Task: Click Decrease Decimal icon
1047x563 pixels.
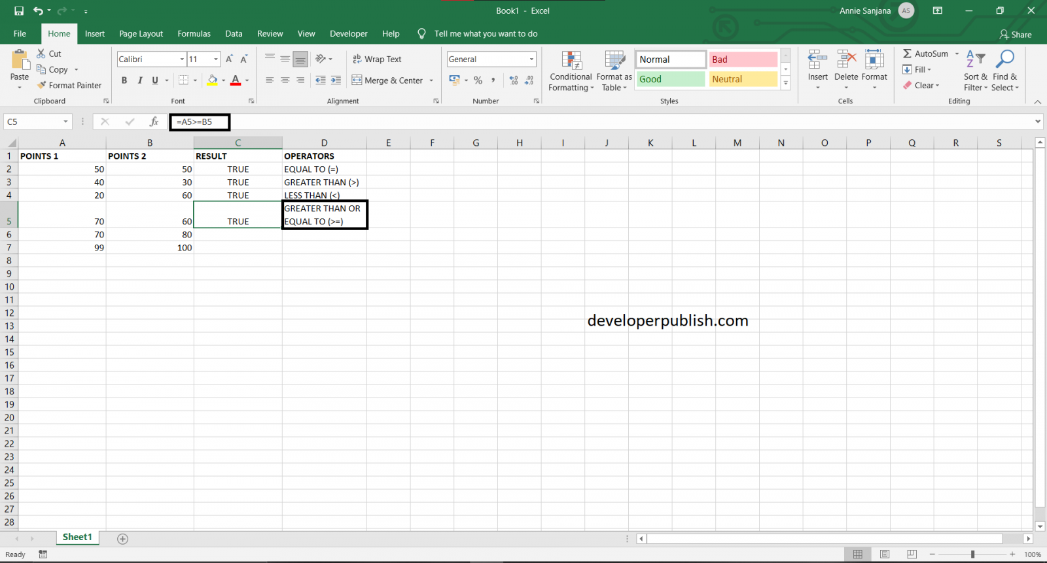Action: (x=529, y=80)
